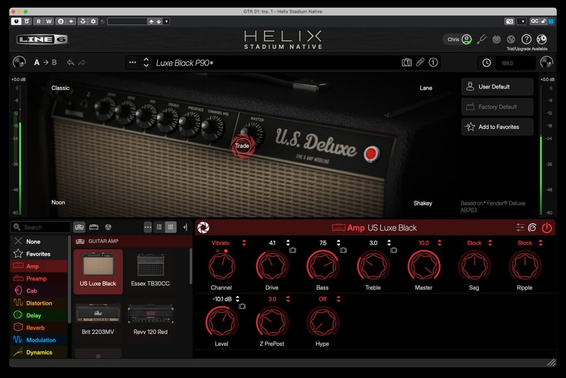Open the preset three-dots menu

[x=133, y=62]
